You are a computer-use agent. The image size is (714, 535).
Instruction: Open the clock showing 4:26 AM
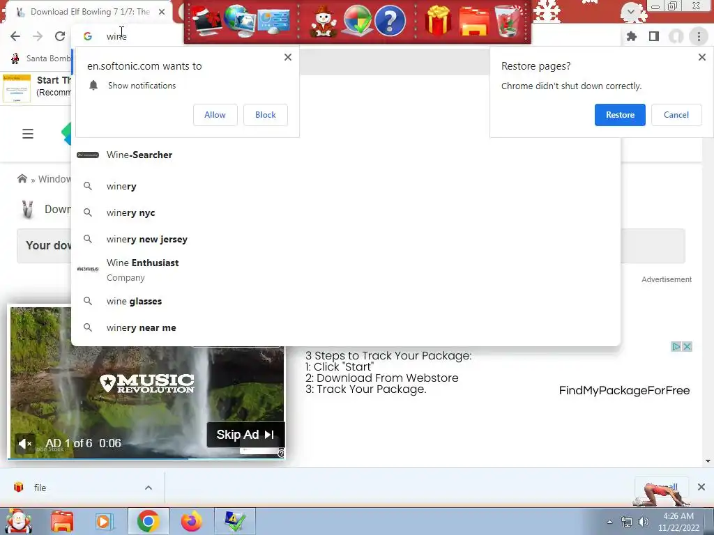tap(678, 522)
